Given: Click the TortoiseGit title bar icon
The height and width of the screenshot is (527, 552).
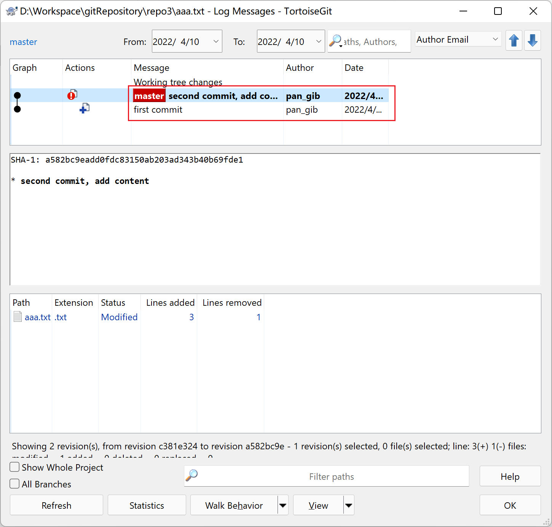Looking at the screenshot, I should tap(11, 11).
